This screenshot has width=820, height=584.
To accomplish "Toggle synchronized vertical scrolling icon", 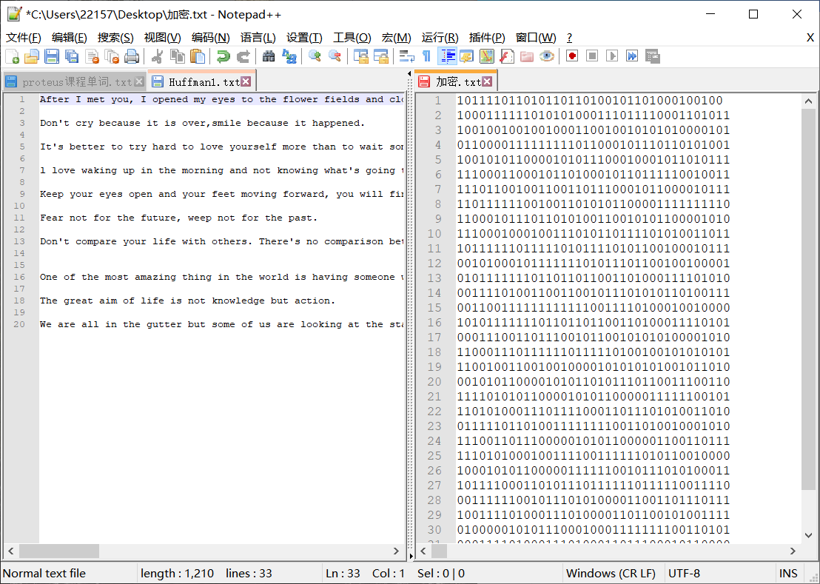I will coord(361,56).
